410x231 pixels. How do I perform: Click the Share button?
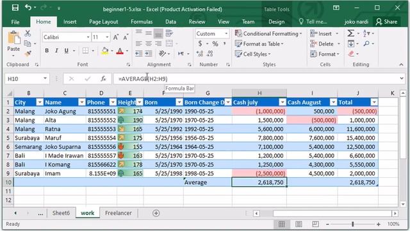[x=387, y=22]
